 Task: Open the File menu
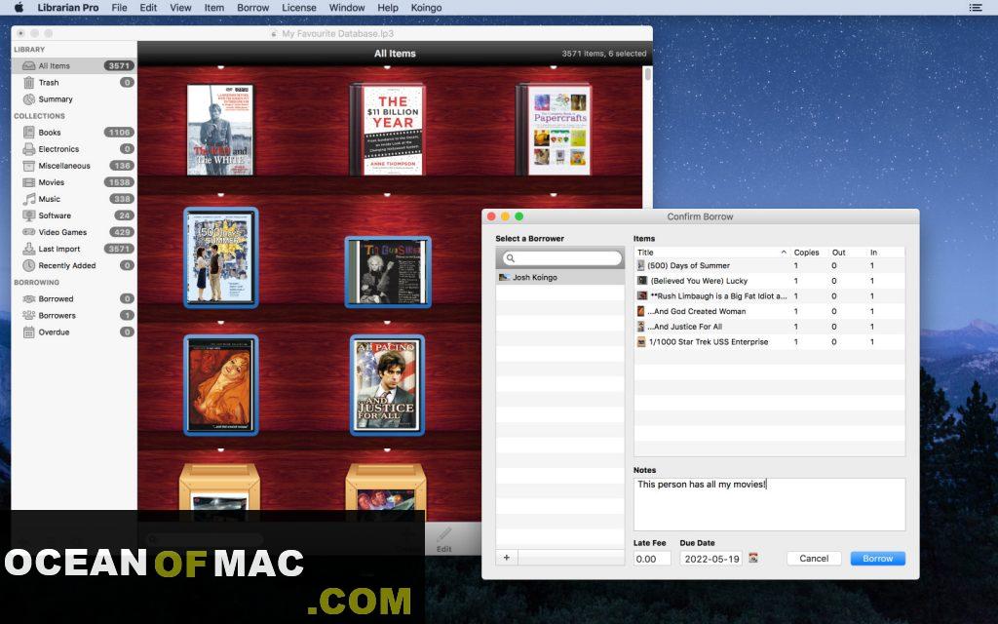click(x=119, y=8)
